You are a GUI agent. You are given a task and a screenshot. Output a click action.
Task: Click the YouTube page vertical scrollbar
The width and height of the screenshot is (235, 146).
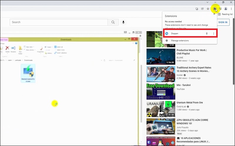[234, 51]
